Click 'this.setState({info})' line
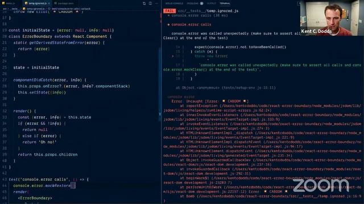Image resolution: width=364 pixels, height=204 pixels. pos(42,92)
